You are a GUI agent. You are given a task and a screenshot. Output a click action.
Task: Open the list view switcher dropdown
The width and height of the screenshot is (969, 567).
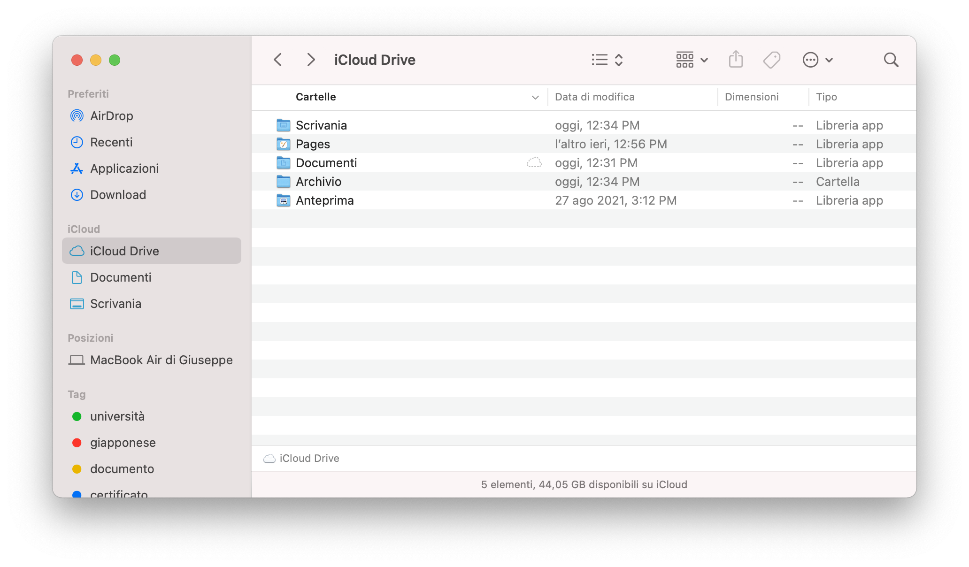tap(607, 60)
